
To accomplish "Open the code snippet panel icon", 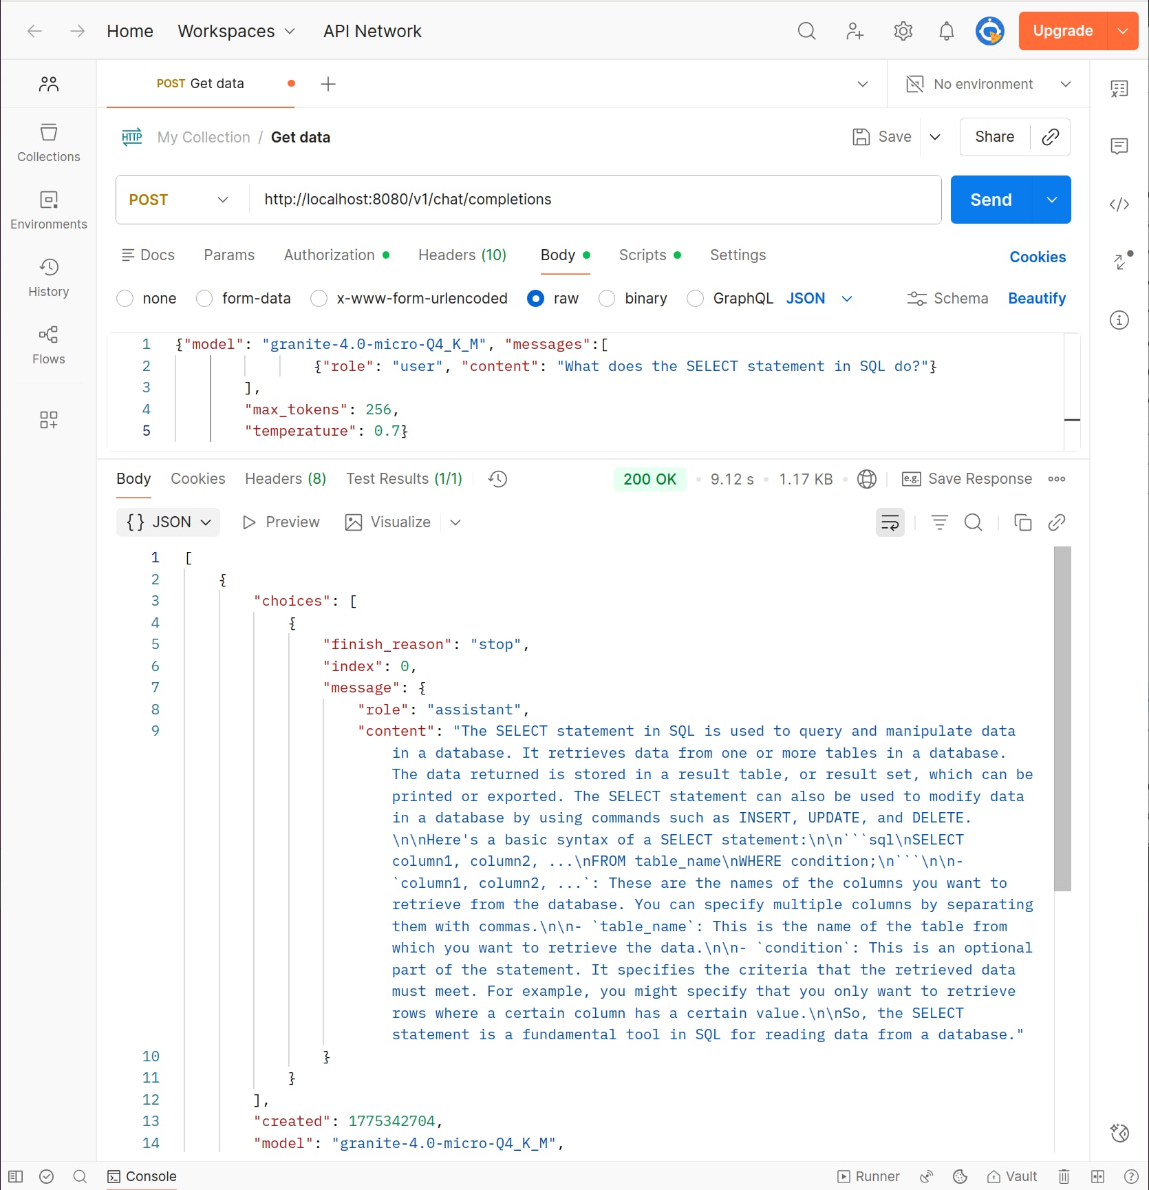I will pos(1119,204).
